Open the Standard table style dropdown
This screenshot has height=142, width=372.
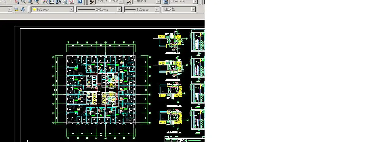[x=195, y=2]
